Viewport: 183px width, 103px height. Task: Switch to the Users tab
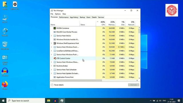pyautogui.click(x=88, y=17)
